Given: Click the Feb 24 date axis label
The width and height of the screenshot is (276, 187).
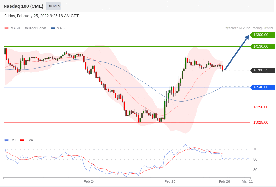Looking at the screenshot, I should point(89,181).
